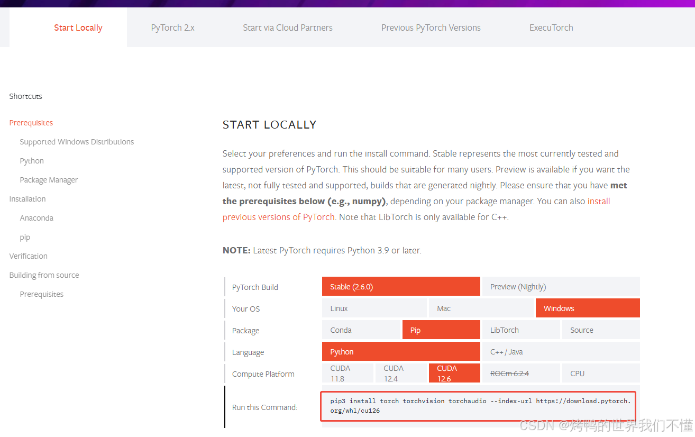This screenshot has width=695, height=437.
Task: Choose Mac as your OS
Action: coord(481,308)
